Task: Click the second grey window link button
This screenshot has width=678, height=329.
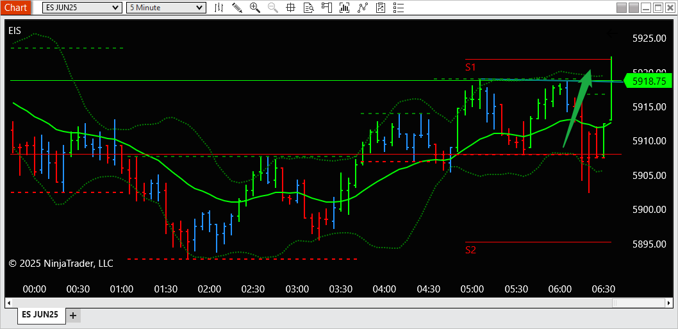Action: 634,8
